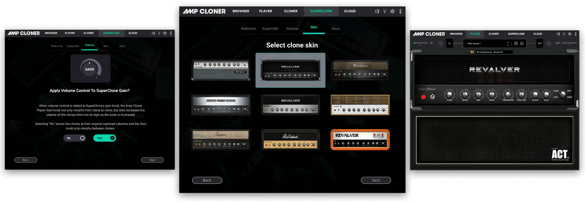Select the silver-gray ReValver combo skin thumbnail
This screenshot has width=585, height=204.
click(221, 70)
